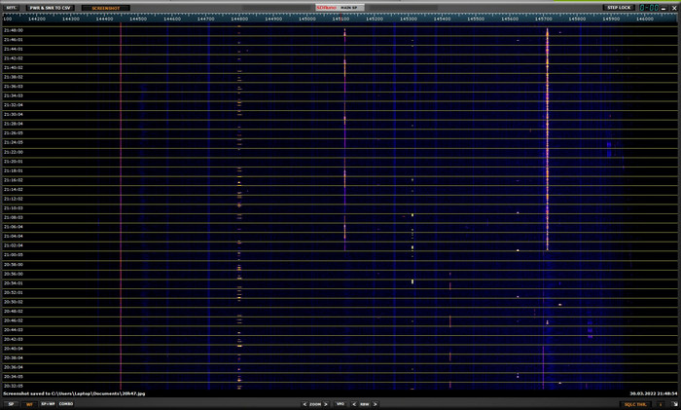The width and height of the screenshot is (681, 410).
Task: Switch to COMBO display mode
Action: [x=66, y=404]
